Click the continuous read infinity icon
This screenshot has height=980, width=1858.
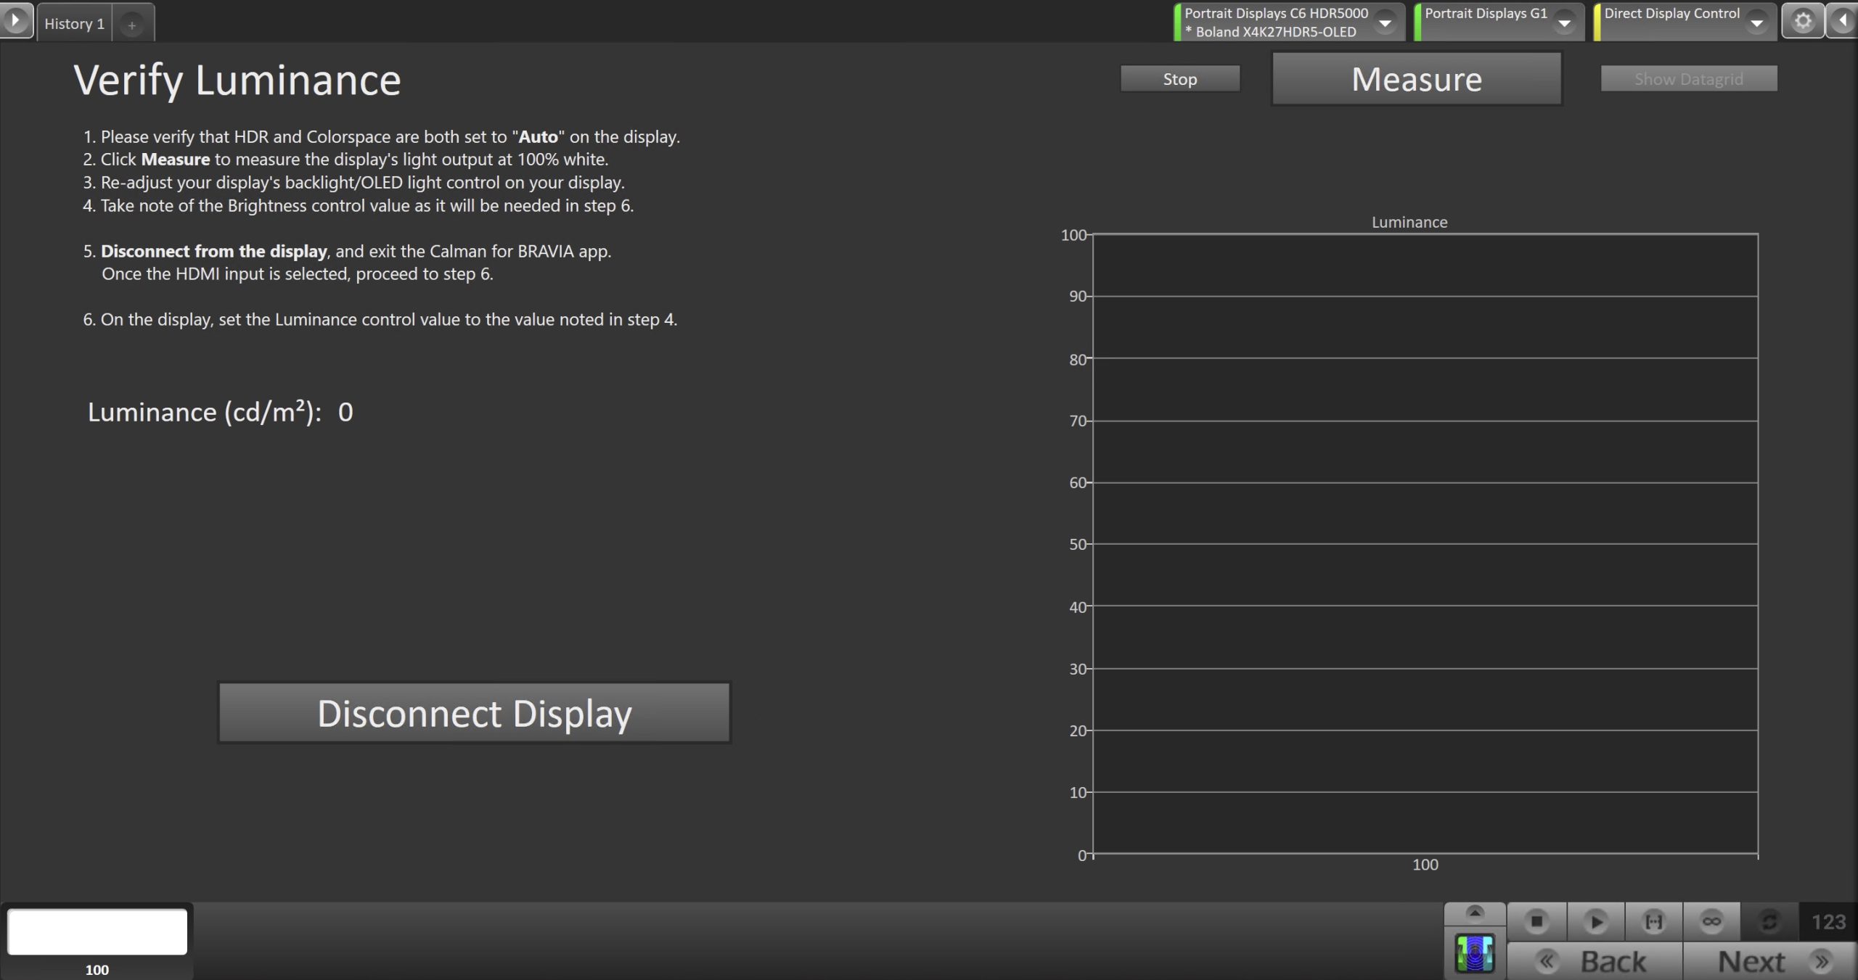tap(1711, 921)
